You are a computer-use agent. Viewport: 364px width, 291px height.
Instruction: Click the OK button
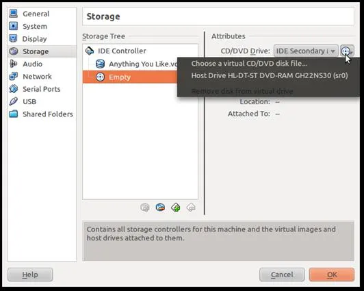(332, 275)
